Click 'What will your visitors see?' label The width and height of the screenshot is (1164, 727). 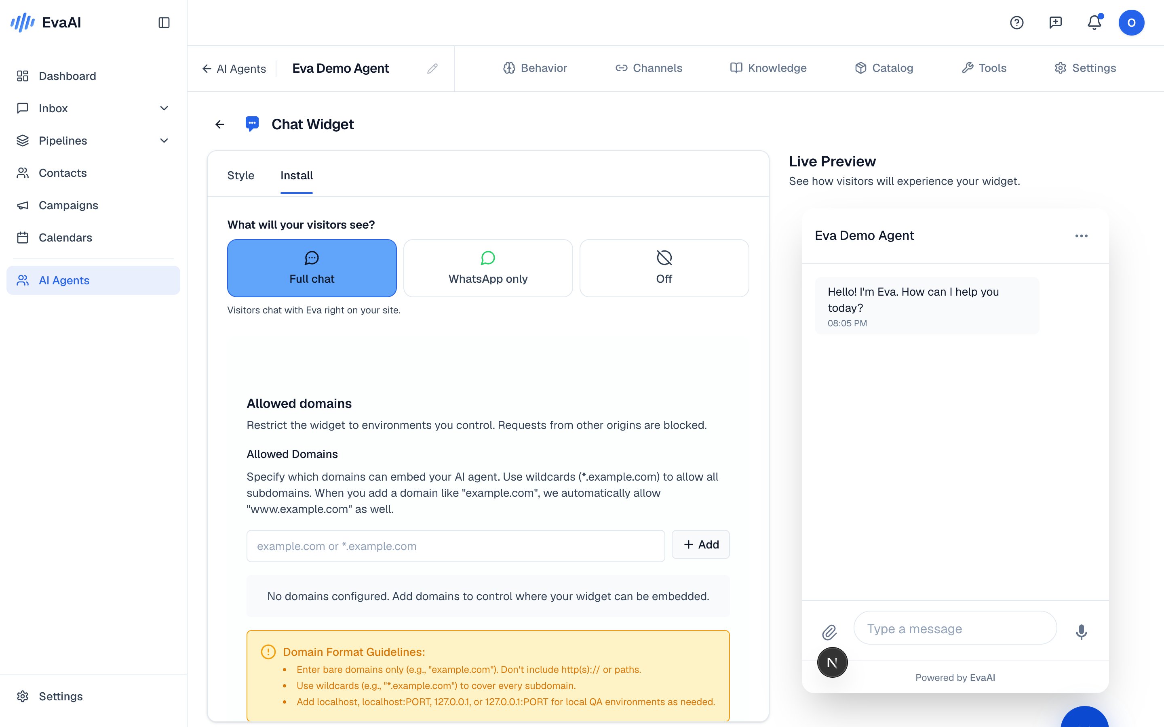[x=301, y=225]
